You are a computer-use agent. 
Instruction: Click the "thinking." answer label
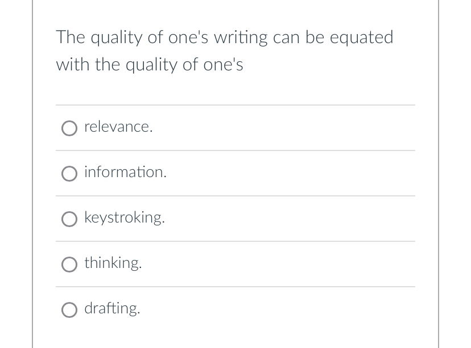(x=113, y=263)
